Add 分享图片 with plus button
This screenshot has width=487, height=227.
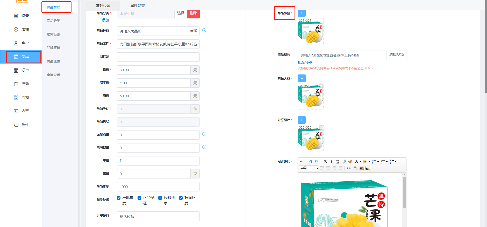tap(302, 120)
